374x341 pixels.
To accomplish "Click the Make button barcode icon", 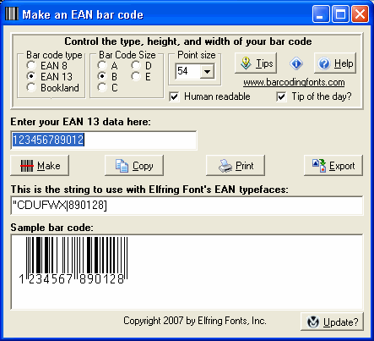I will pos(27,166).
